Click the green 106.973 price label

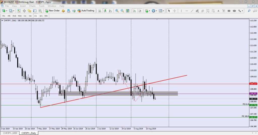[x=253, y=117]
